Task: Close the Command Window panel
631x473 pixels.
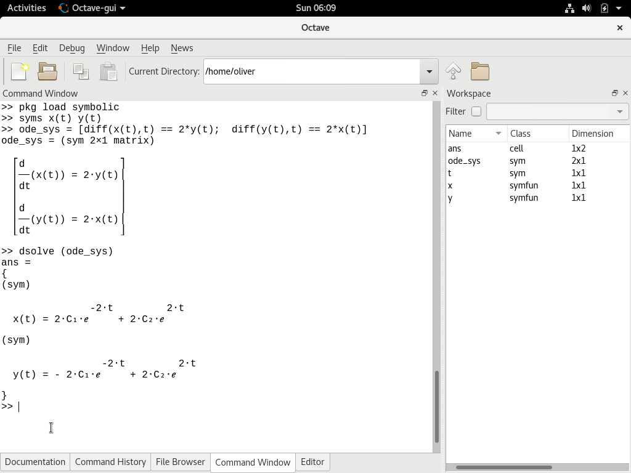Action: [x=435, y=93]
